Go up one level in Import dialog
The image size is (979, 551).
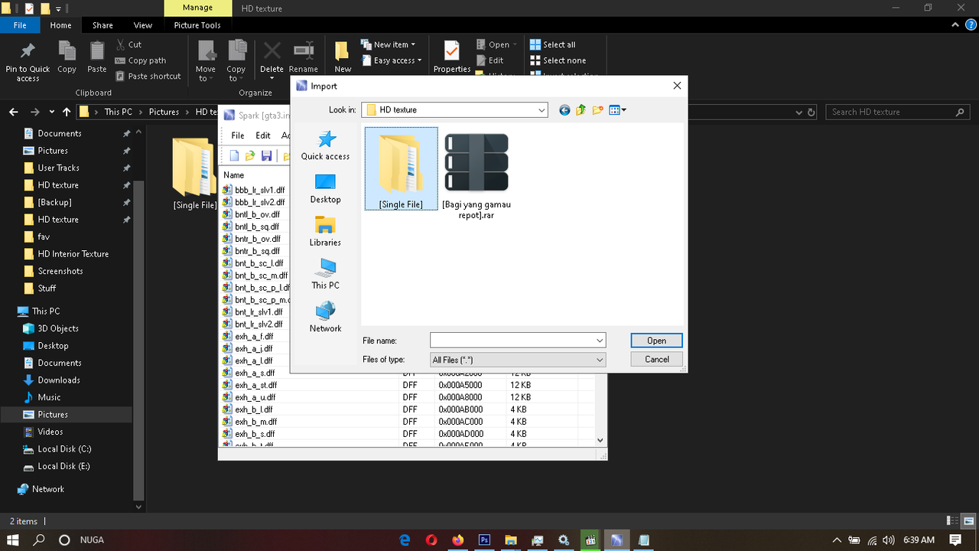click(x=581, y=110)
